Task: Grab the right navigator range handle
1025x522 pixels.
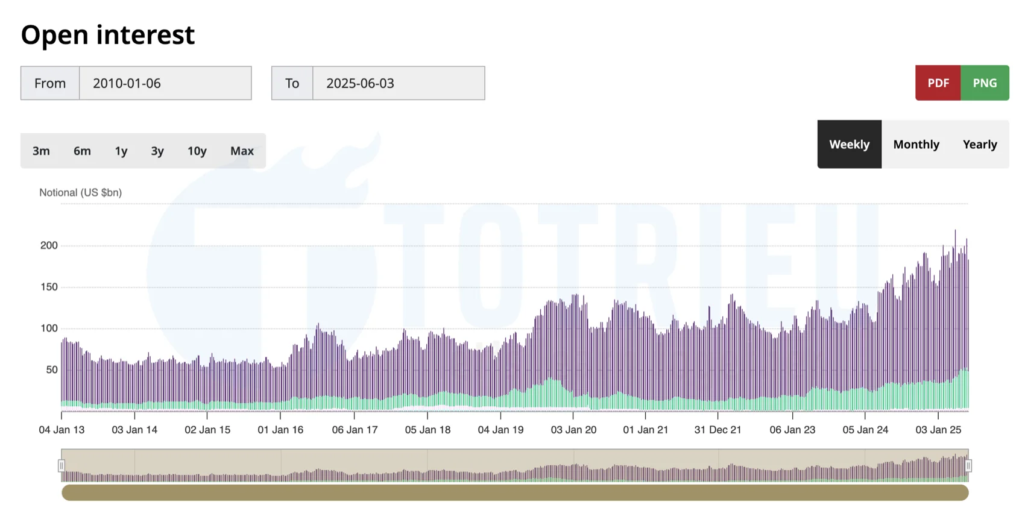Action: click(x=968, y=465)
